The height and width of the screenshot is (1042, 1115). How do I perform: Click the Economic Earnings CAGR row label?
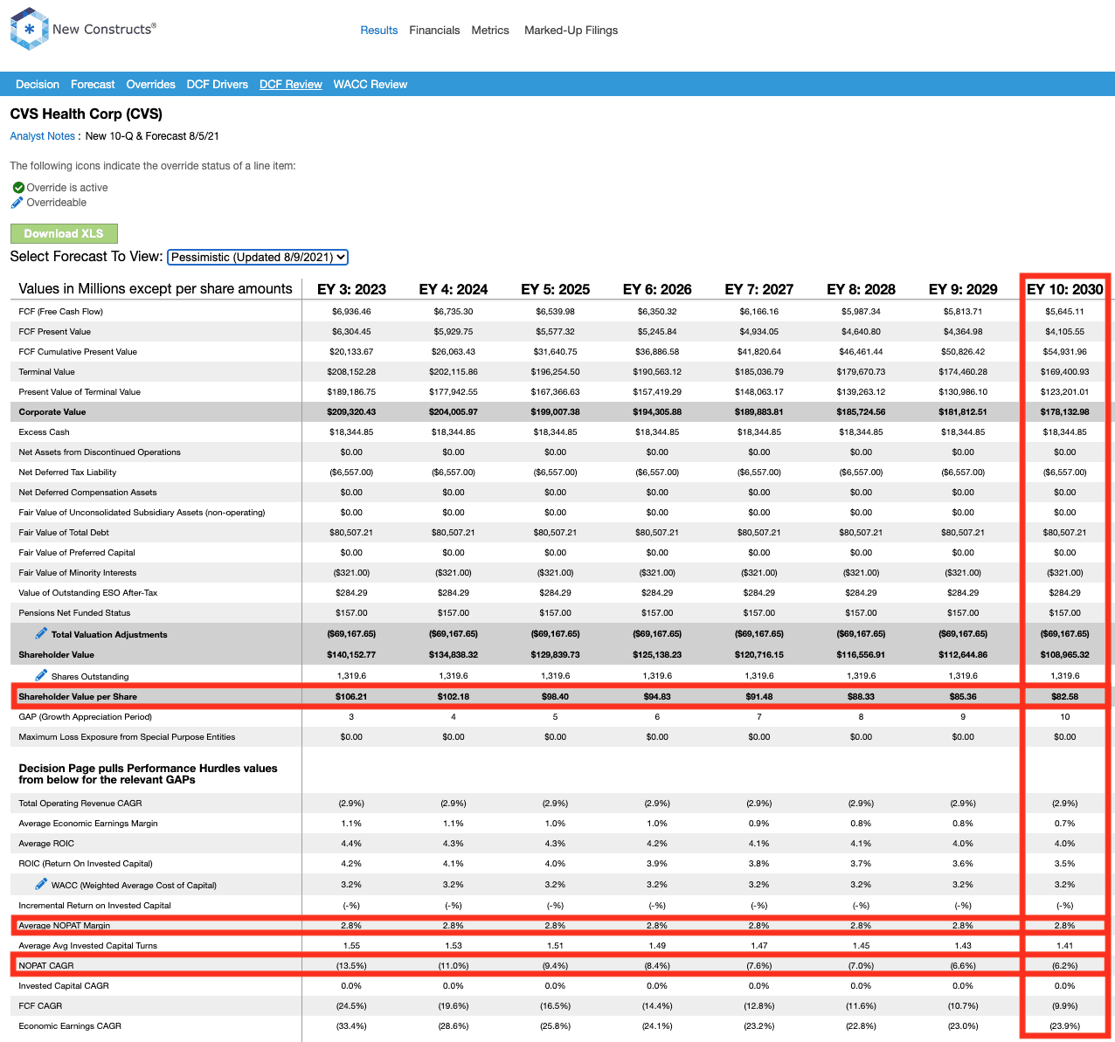[70, 1026]
